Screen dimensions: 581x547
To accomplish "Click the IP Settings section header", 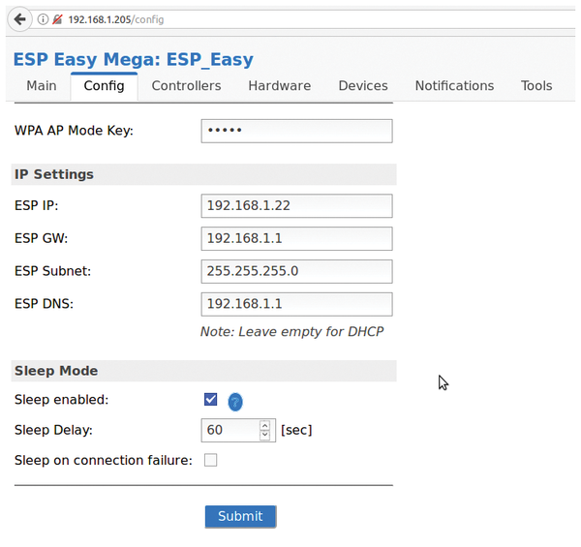I will [x=203, y=174].
